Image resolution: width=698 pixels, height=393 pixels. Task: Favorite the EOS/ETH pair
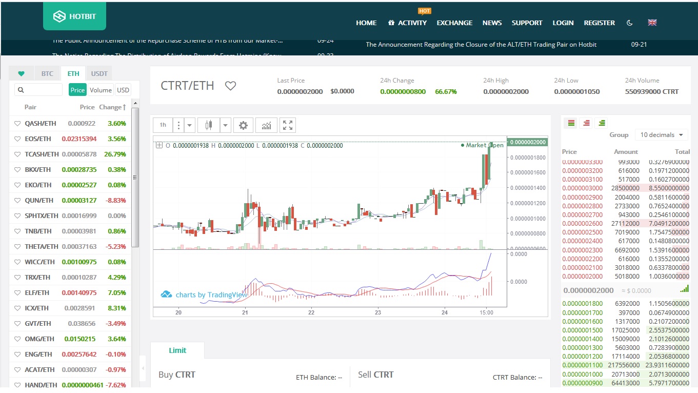(17, 139)
